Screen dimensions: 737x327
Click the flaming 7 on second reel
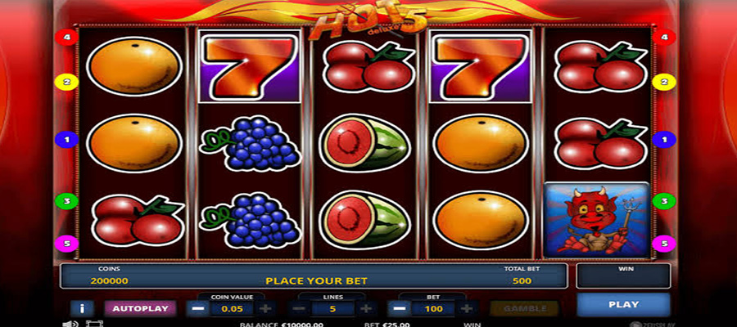(x=250, y=65)
